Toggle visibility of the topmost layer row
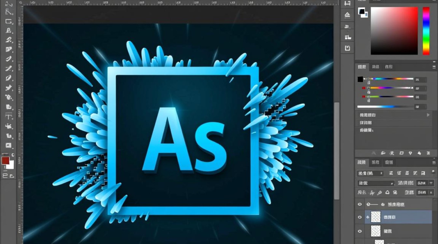 coord(360,204)
